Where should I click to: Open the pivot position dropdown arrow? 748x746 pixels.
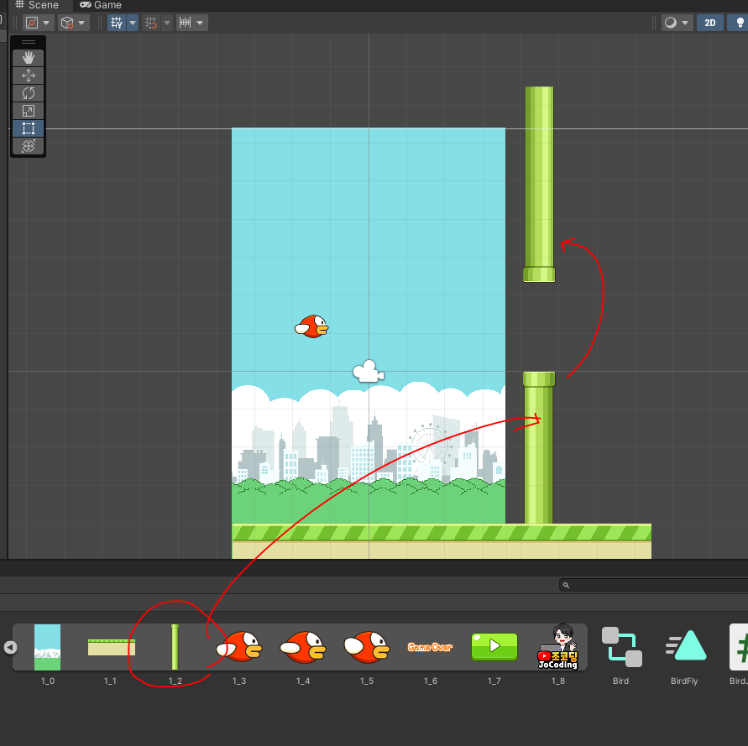click(47, 23)
